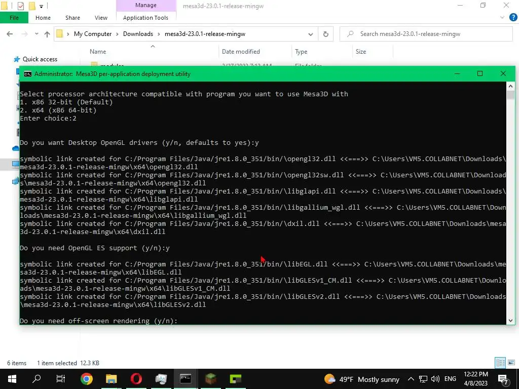The image size is (519, 389).
Task: Go up one folder level
Action: pos(47,34)
